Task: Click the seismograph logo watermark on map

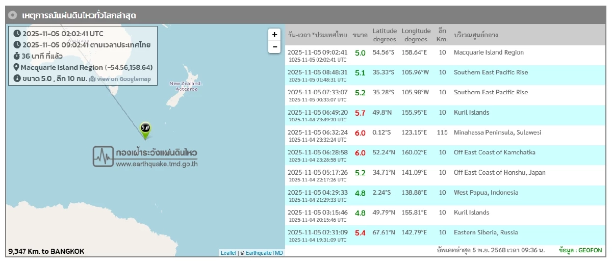Action: pyautogui.click(x=103, y=156)
